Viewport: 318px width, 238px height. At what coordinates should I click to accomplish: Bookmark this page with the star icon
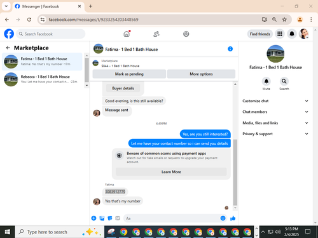pos(284,20)
